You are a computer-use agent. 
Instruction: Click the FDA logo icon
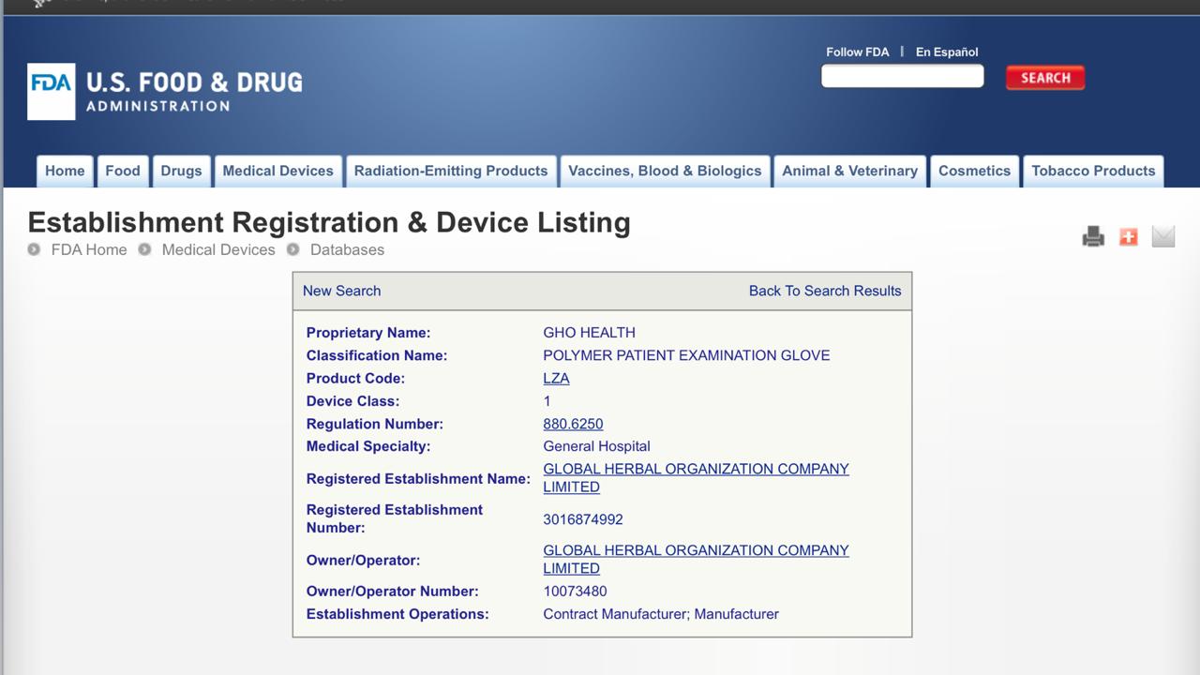tap(52, 91)
